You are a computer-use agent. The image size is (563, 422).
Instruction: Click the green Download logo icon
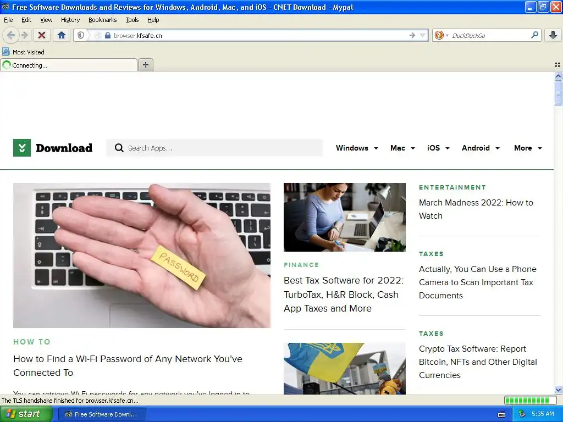pos(22,148)
